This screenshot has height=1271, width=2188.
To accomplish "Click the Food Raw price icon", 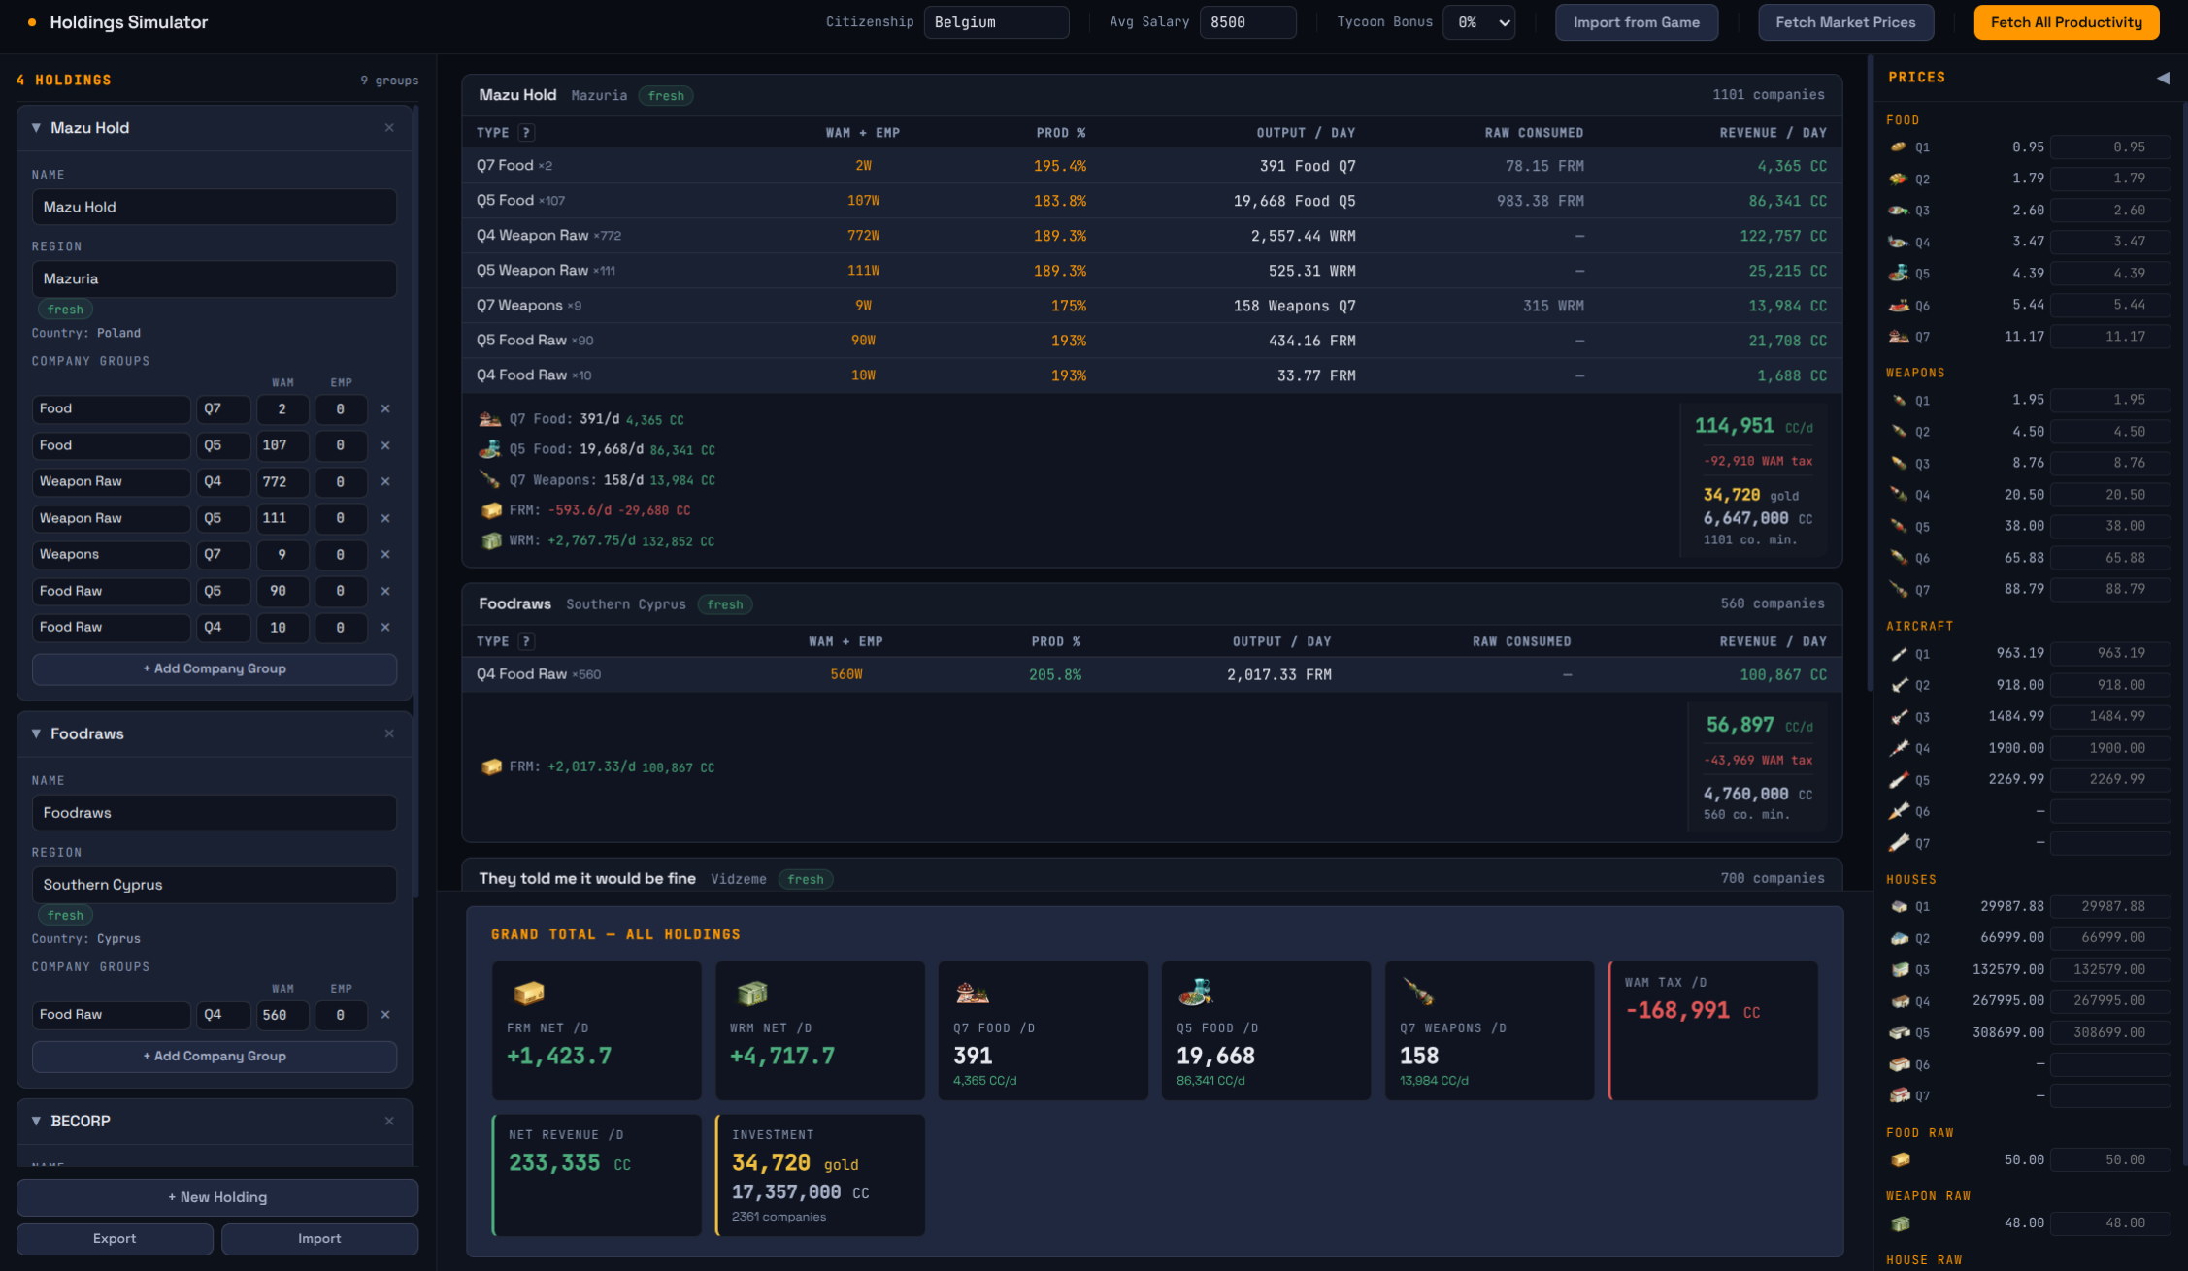I will coord(1900,1159).
